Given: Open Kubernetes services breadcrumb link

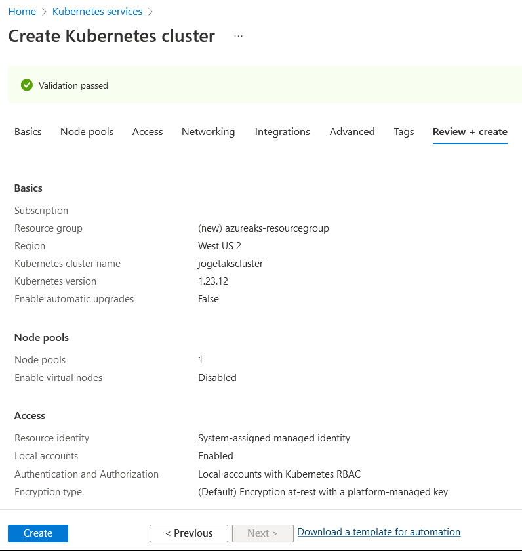Looking at the screenshot, I should tap(97, 12).
